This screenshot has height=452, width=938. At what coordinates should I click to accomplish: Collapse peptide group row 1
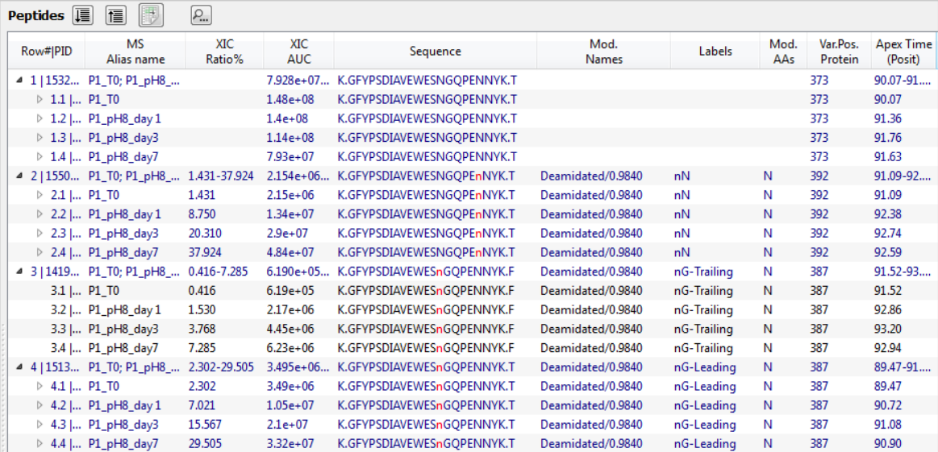coord(19,80)
